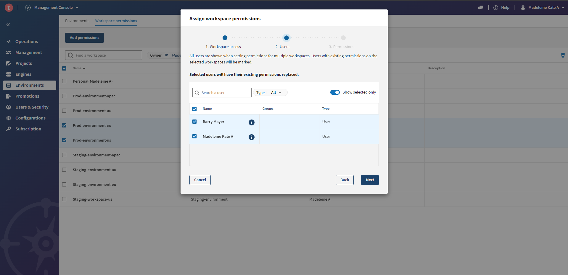This screenshot has width=568, height=275.
Task: Uncheck Madeleine Kate A user checkbox
Action: coord(194,136)
